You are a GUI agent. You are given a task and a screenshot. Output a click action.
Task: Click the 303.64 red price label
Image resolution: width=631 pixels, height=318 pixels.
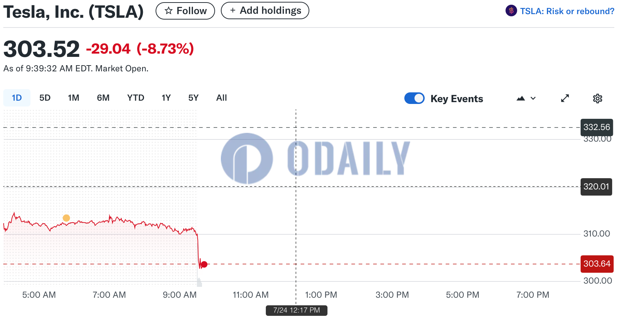(x=597, y=264)
